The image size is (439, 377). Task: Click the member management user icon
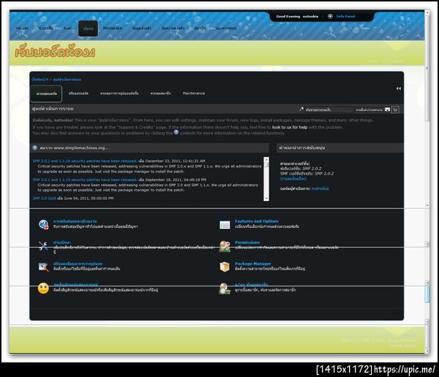click(x=225, y=289)
